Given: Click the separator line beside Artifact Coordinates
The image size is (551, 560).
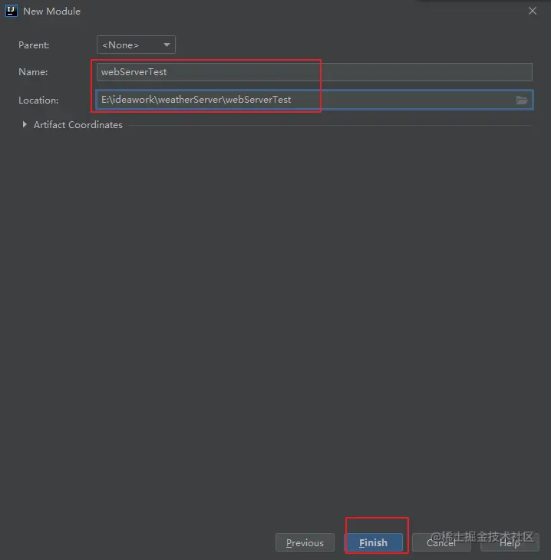Looking at the screenshot, I should coord(330,125).
